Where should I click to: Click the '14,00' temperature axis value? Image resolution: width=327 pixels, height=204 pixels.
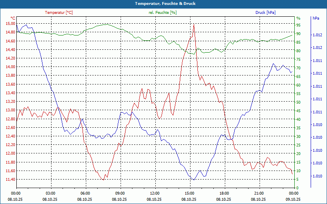(11, 67)
